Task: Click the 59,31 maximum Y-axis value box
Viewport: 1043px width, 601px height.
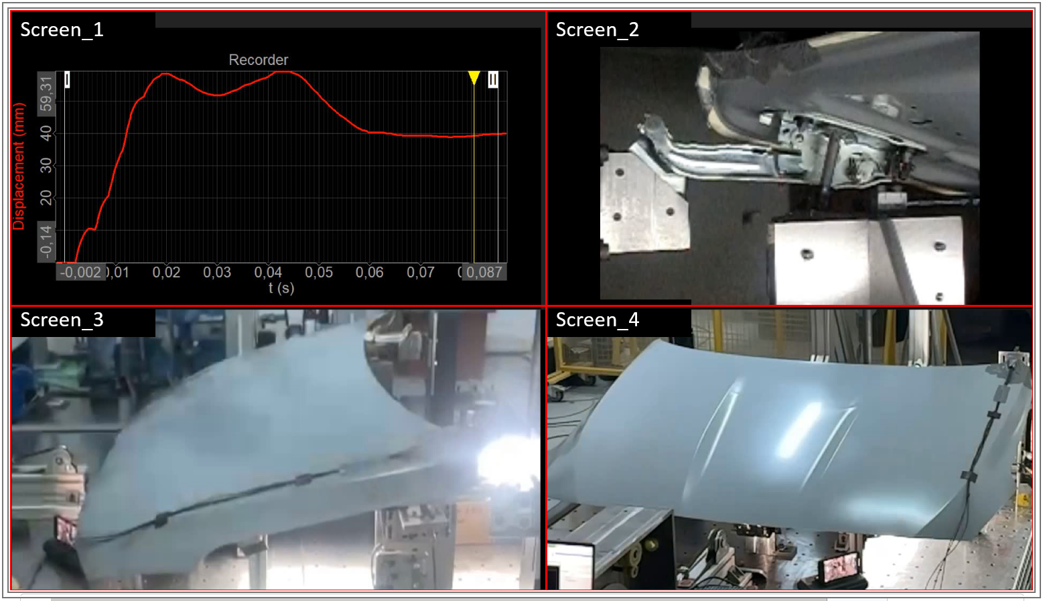Action: 46,93
